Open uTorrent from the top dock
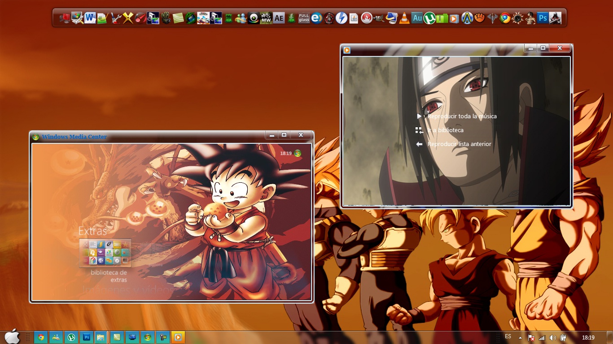This screenshot has height=344, width=613. pos(429,18)
